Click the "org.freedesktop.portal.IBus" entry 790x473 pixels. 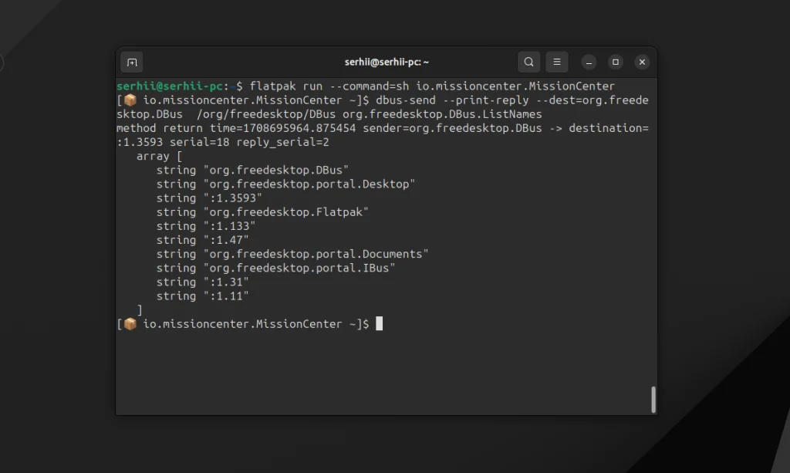tap(299, 268)
